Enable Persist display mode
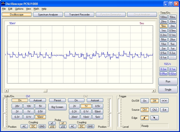 coord(57,100)
